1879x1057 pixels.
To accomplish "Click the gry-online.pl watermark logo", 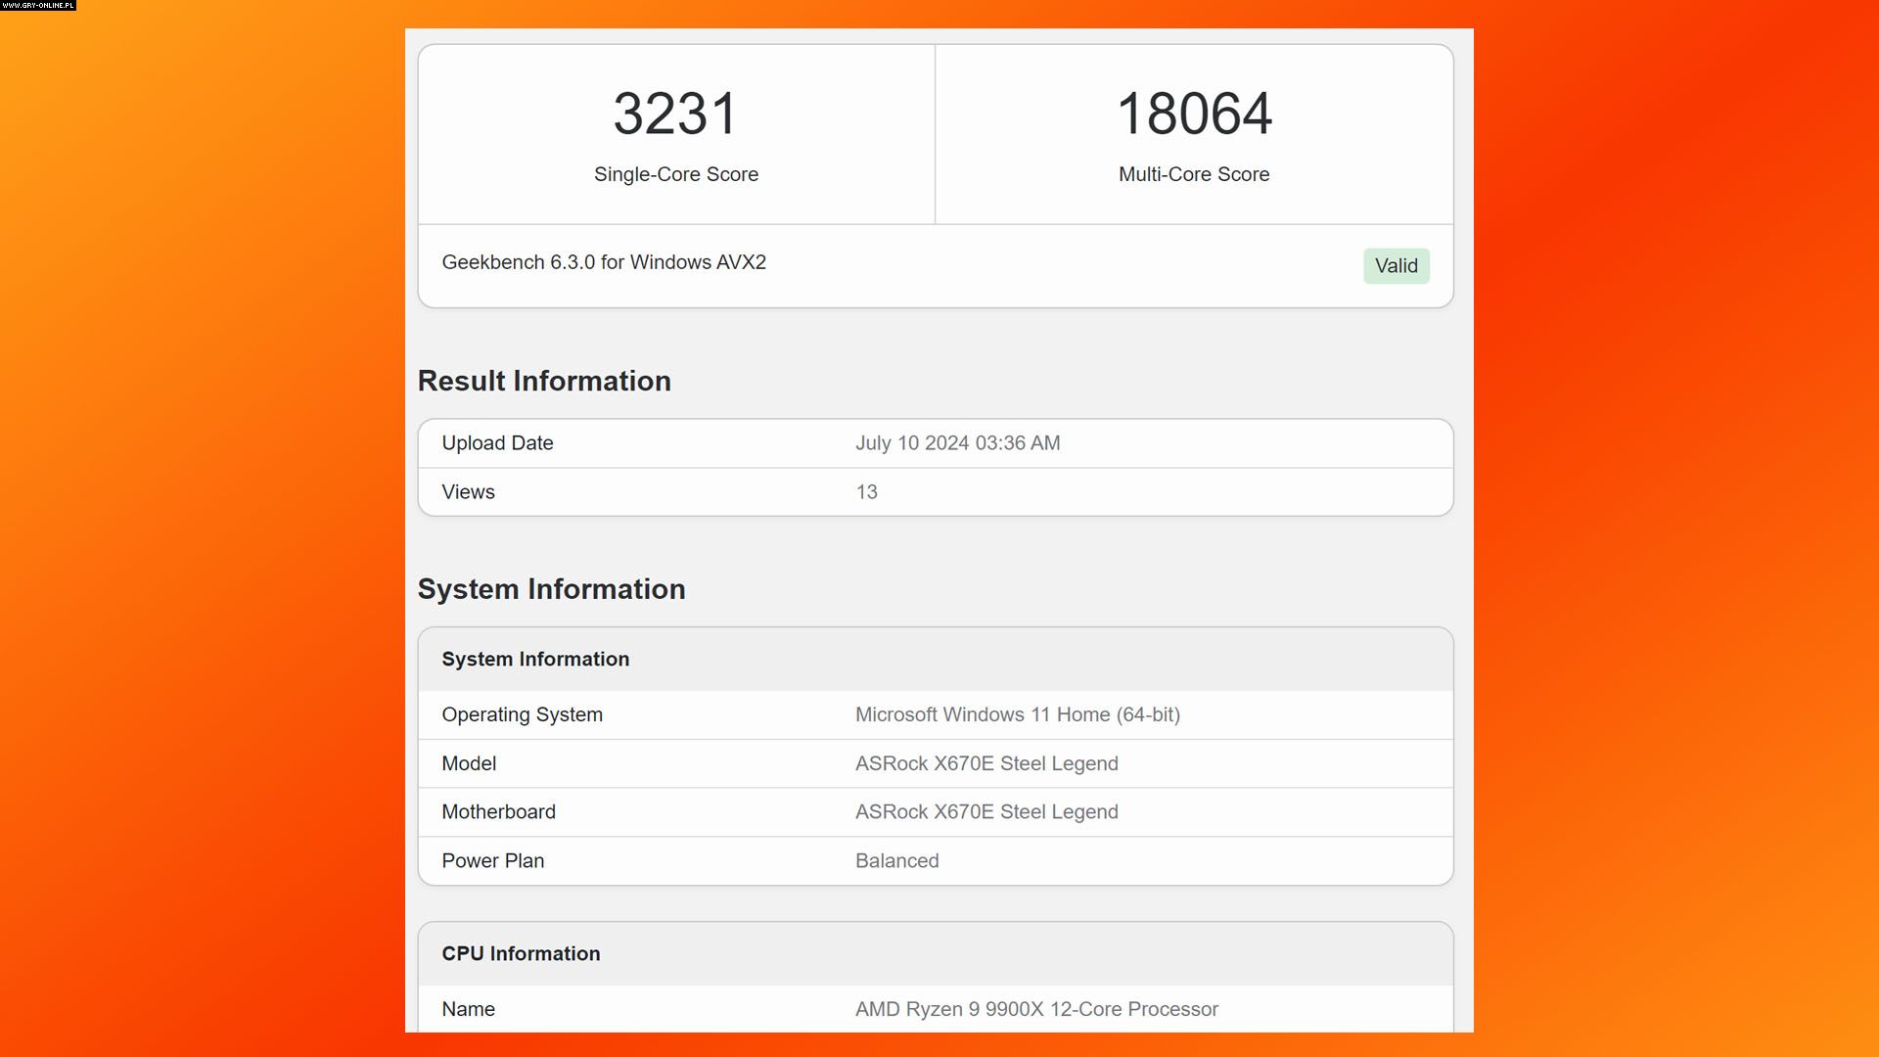I will point(37,6).
